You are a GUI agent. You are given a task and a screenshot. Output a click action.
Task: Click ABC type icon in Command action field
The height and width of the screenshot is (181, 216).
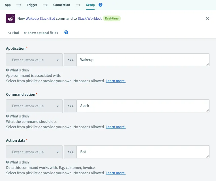tap(70, 106)
